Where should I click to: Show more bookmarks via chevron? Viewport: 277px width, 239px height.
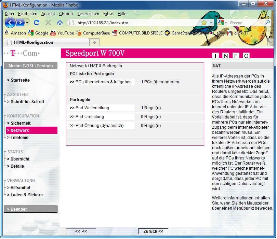click(271, 33)
